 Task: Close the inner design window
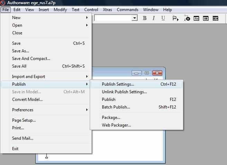pyautogui.click(x=157, y=73)
